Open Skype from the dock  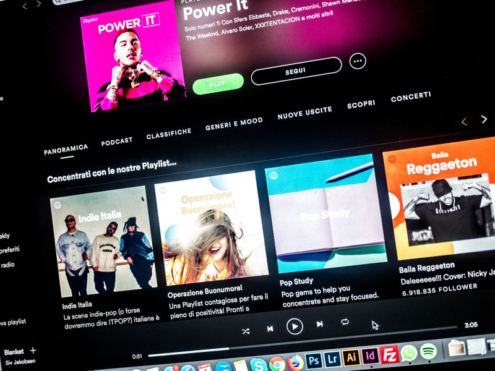coord(258,364)
